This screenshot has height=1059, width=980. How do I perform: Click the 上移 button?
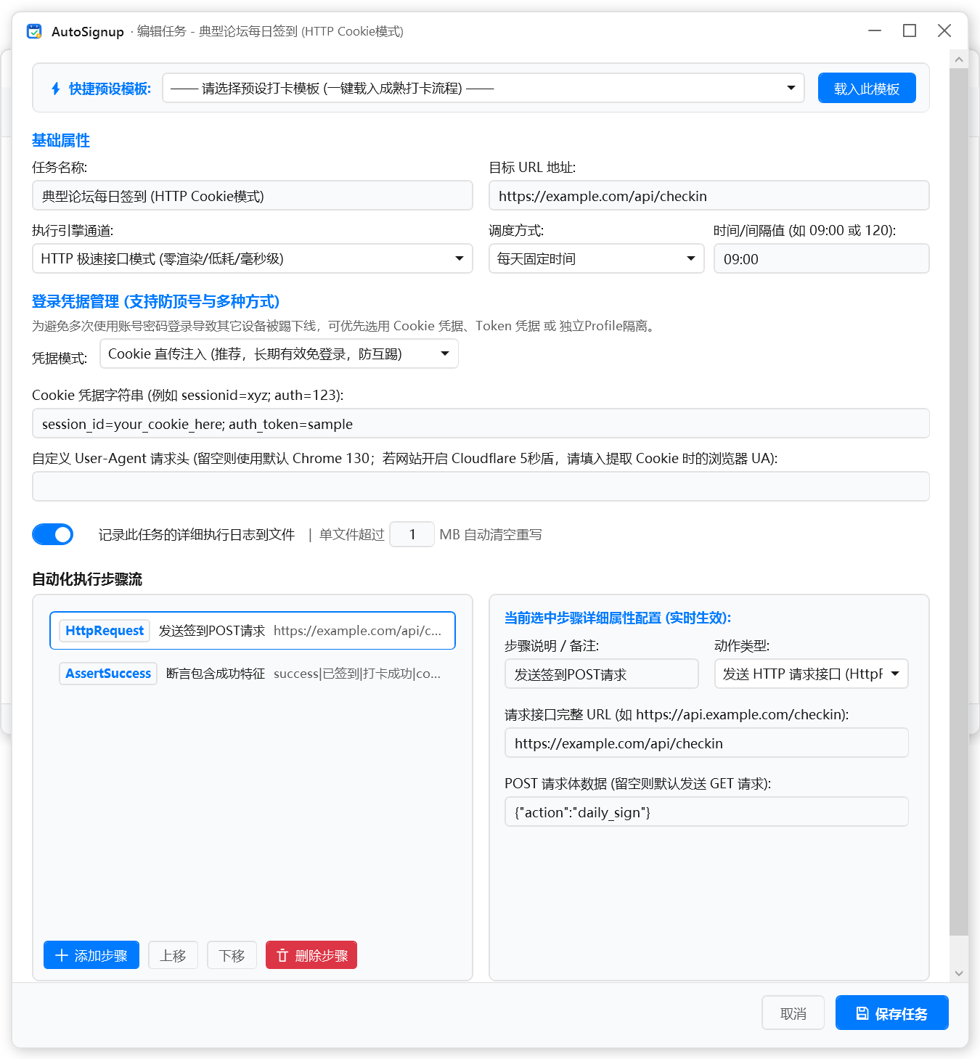[x=173, y=955]
